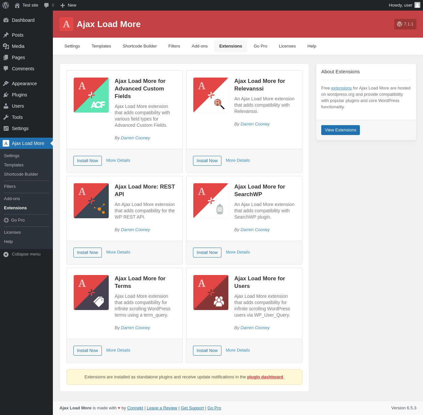423x415 pixels.
Task: Click the Appearance paintbrush icon
Action: pyautogui.click(x=6, y=84)
